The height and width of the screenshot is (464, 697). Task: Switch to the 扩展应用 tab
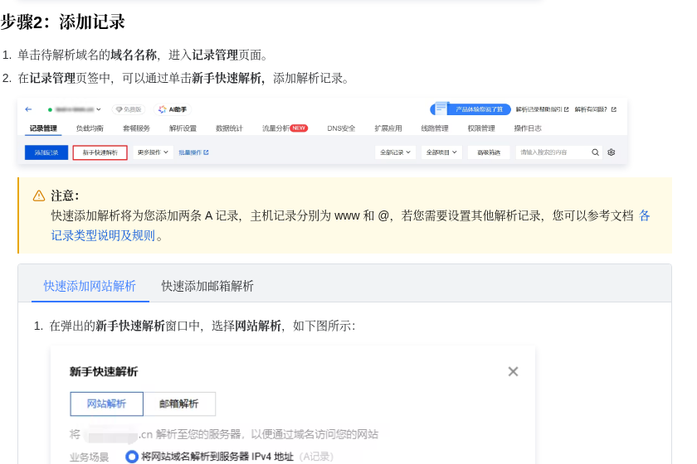coord(388,128)
